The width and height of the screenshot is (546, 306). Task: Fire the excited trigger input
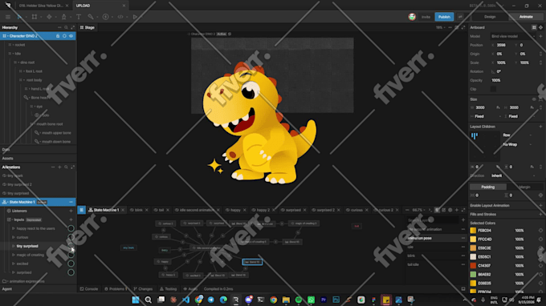(71, 264)
